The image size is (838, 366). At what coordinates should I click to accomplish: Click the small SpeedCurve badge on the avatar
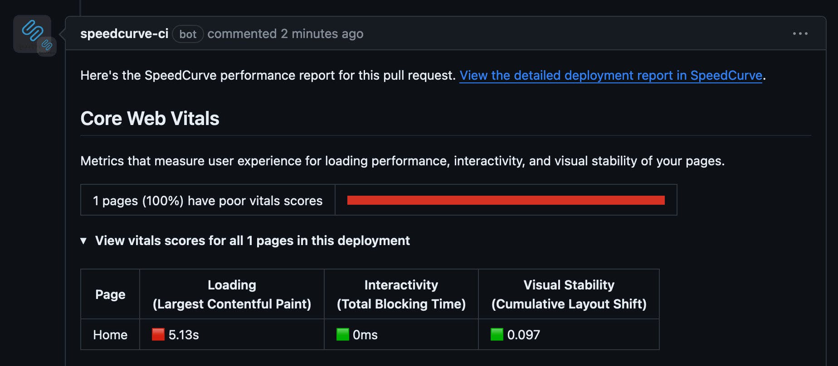[47, 46]
